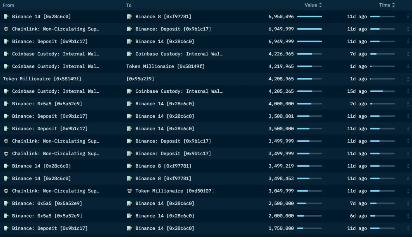Click Token Millionaire [0xd50f07] avatar icon
The width and height of the screenshot is (412, 237).
129,191
